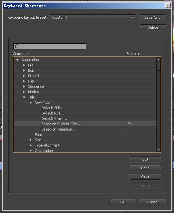Viewport: 174px width, 213px height.
Task: Click the Undo button
Action: (x=145, y=168)
